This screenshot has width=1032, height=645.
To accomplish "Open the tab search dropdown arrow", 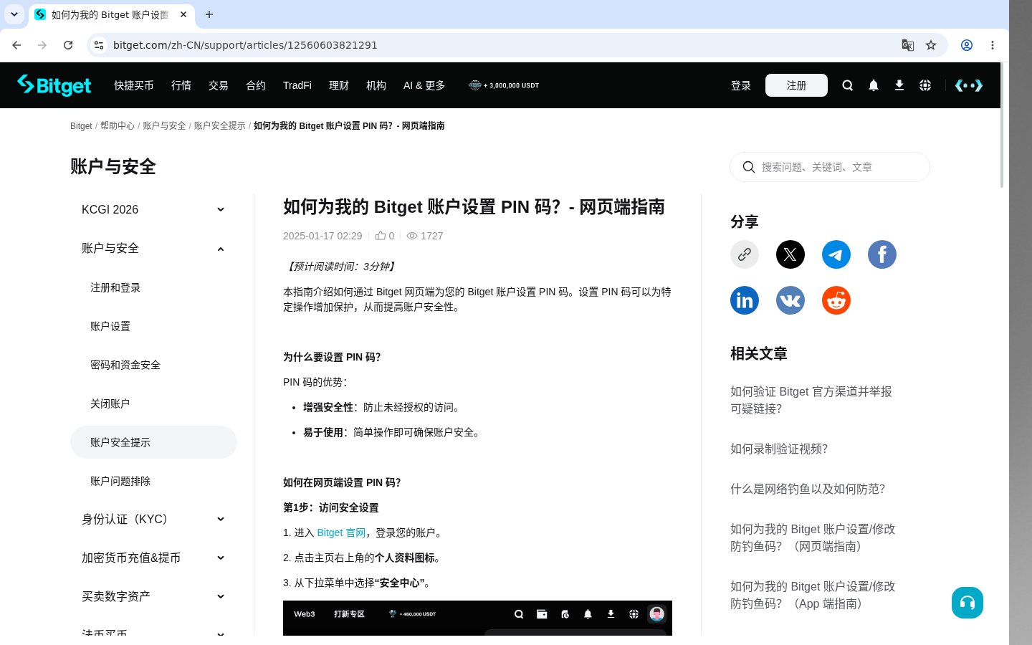I will pos(14,14).
